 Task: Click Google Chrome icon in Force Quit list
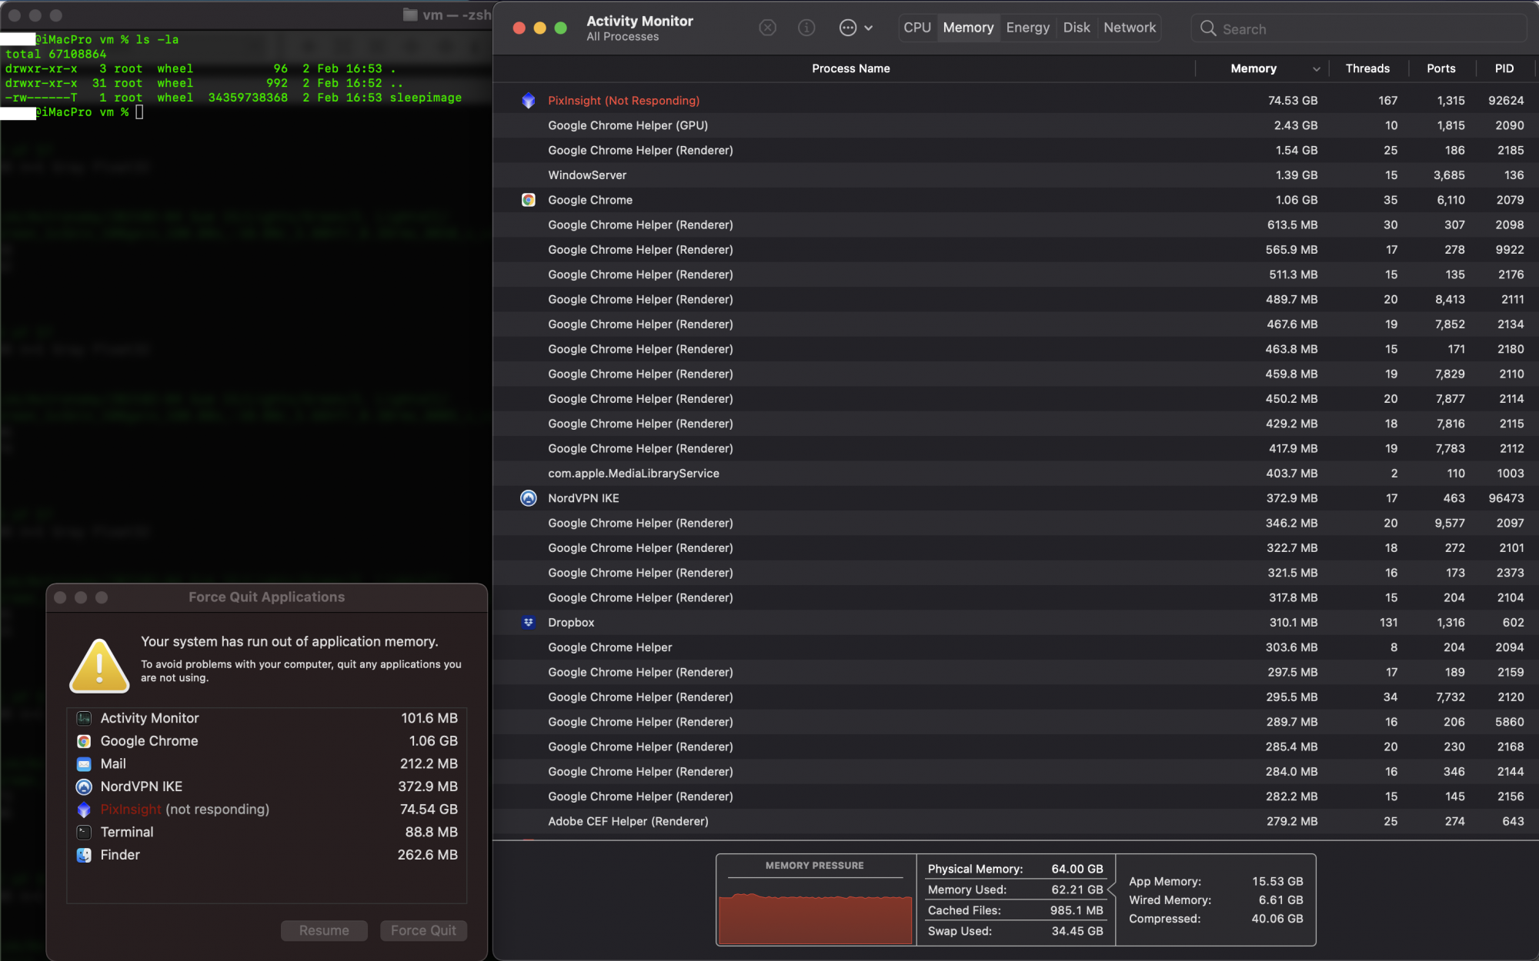click(x=84, y=741)
